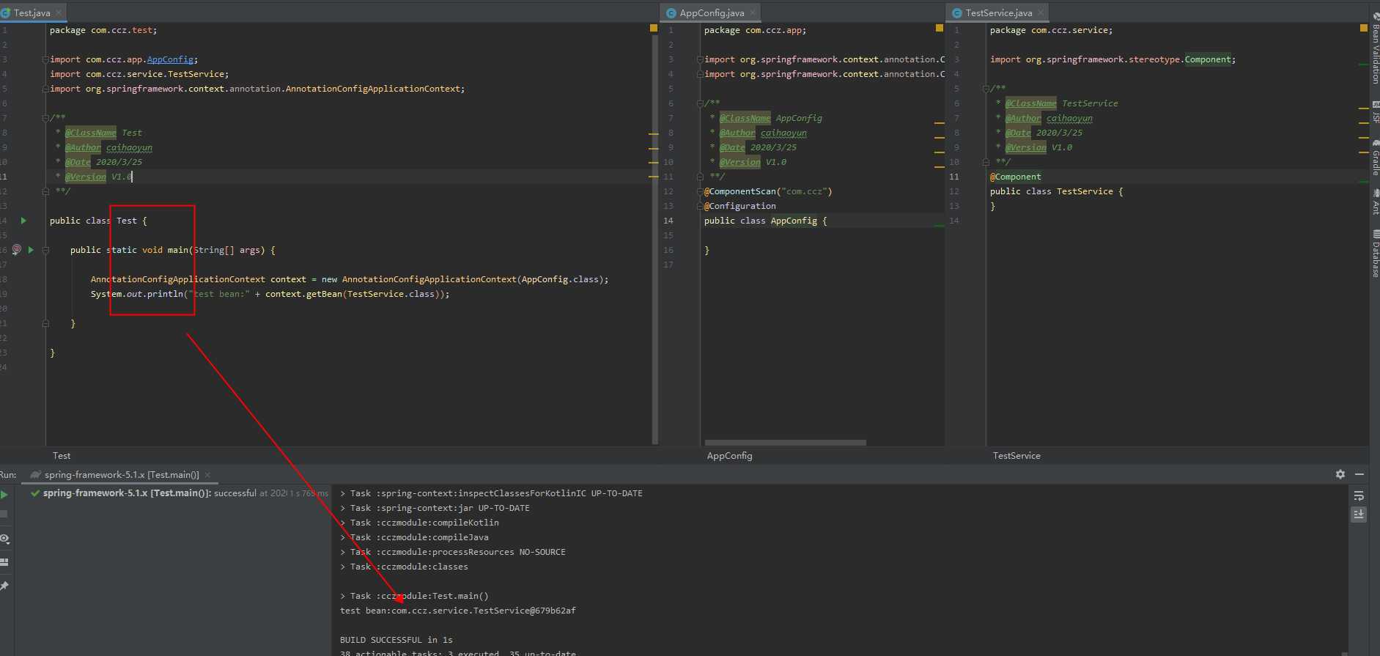Collapse imports fold in Test.java
The image size is (1380, 656).
click(x=45, y=59)
